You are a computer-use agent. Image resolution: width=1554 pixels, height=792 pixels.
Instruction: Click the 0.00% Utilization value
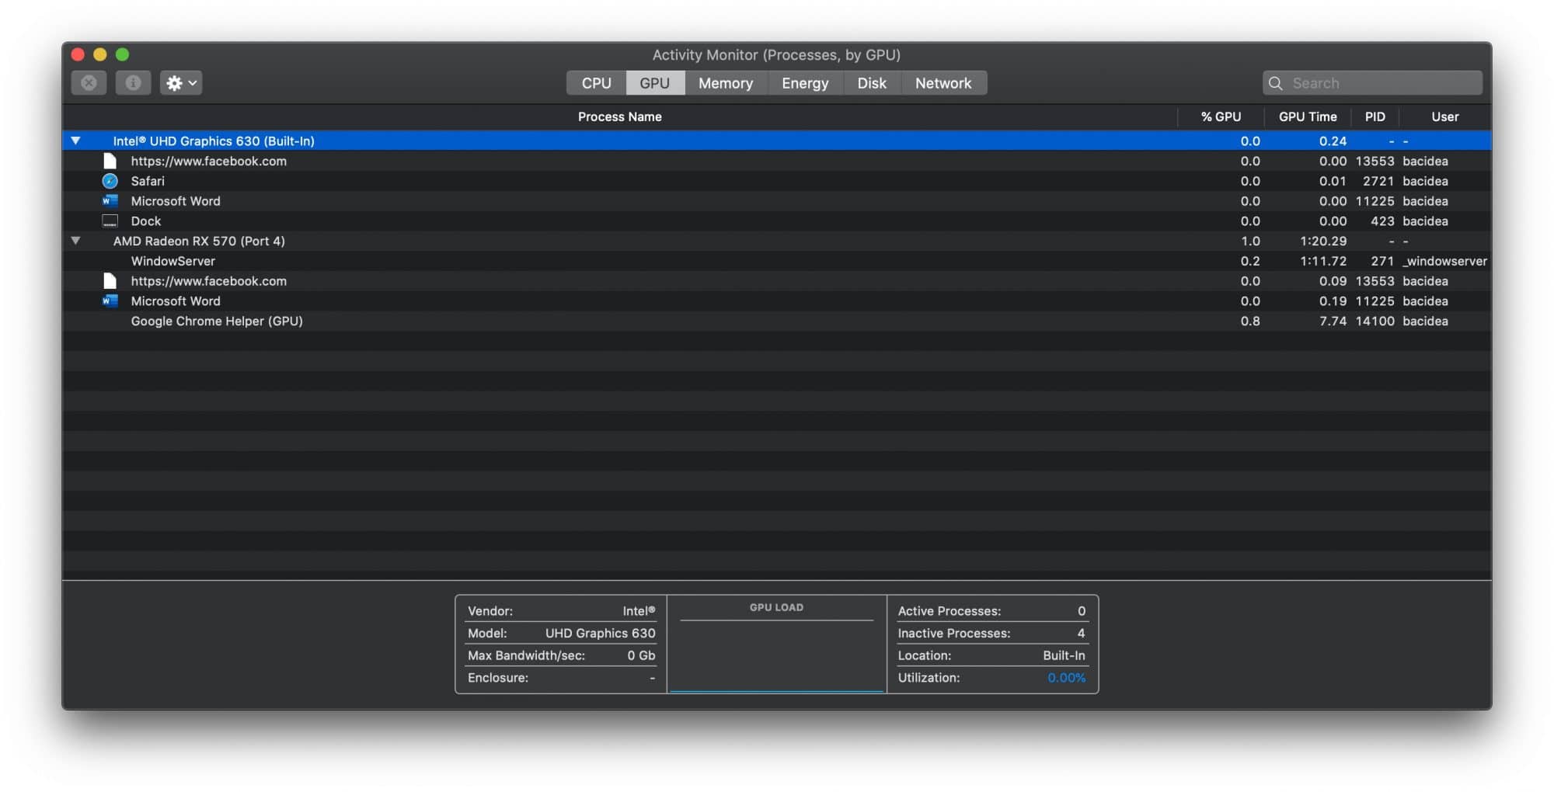(x=1066, y=678)
